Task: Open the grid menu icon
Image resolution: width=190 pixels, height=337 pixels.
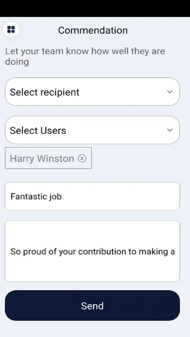Action: click(x=11, y=30)
